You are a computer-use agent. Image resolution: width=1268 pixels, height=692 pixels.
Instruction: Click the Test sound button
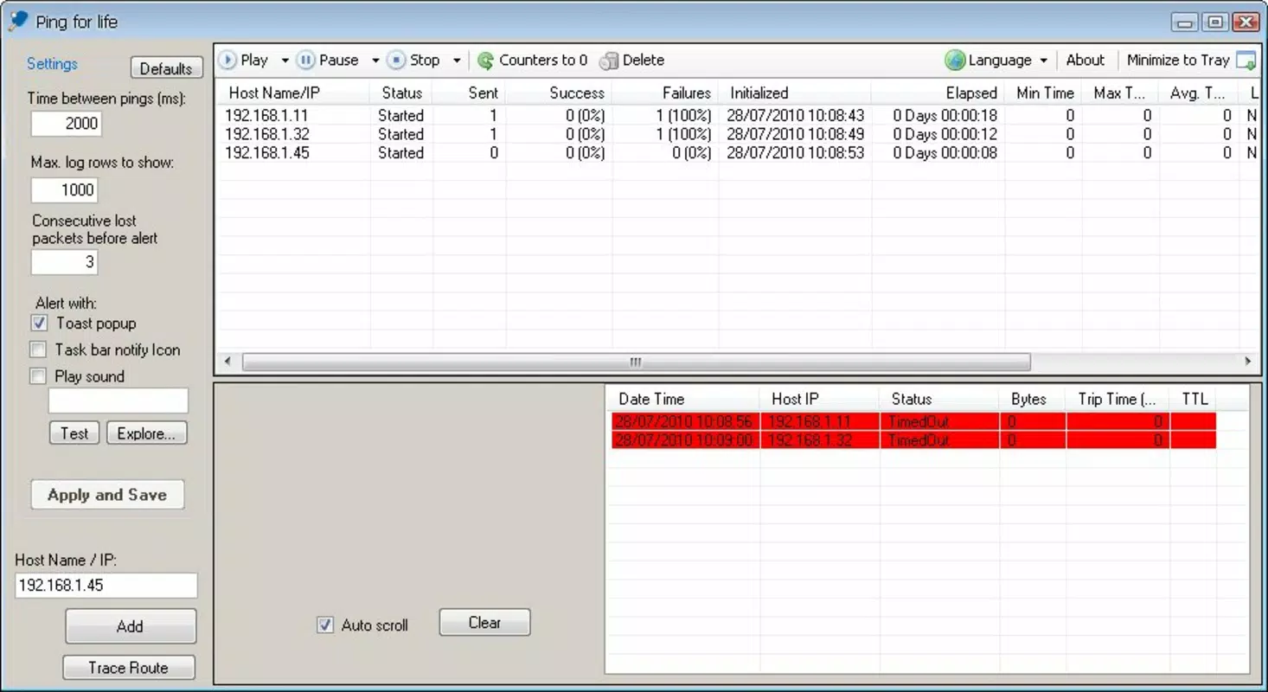click(x=74, y=433)
